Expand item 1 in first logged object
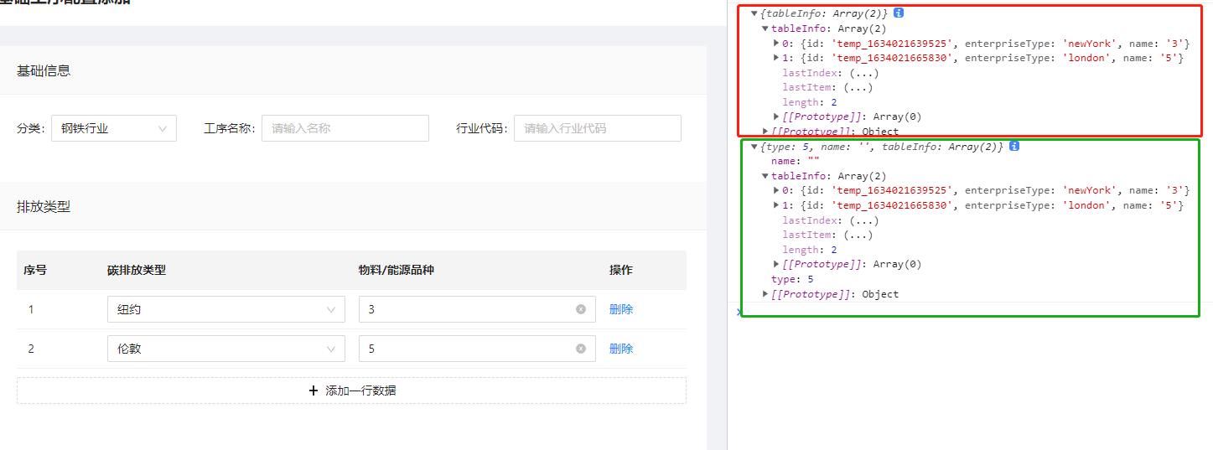The image size is (1213, 450). 776,58
